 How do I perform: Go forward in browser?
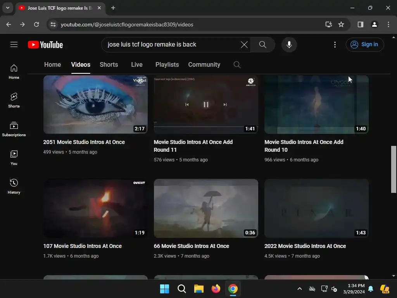(x=22, y=24)
